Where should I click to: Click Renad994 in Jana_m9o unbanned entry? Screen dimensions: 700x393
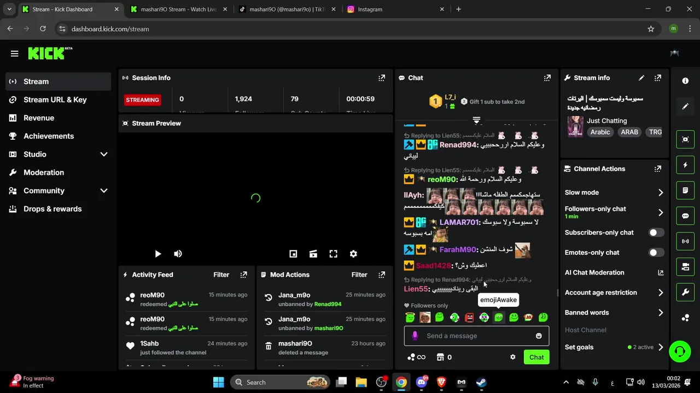328,304
